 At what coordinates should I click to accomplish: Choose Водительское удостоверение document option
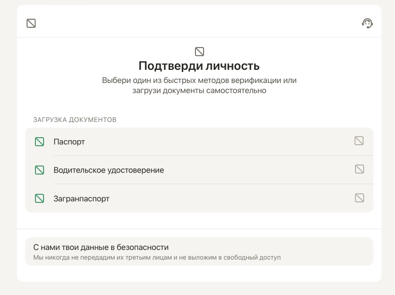pyautogui.click(x=199, y=170)
